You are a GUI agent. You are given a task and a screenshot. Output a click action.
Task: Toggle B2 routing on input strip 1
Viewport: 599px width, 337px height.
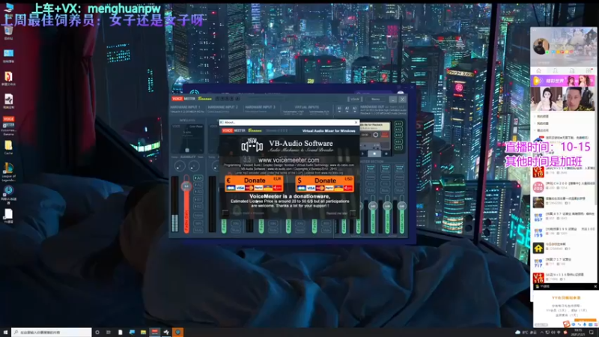point(198,207)
